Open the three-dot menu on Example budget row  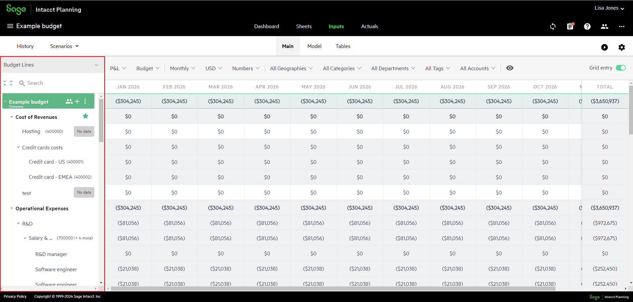tap(85, 101)
